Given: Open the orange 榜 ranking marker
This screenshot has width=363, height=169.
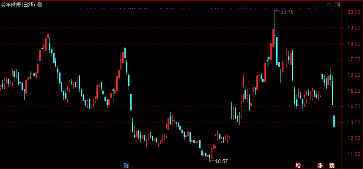Looking at the screenshot, I should click(x=332, y=165).
